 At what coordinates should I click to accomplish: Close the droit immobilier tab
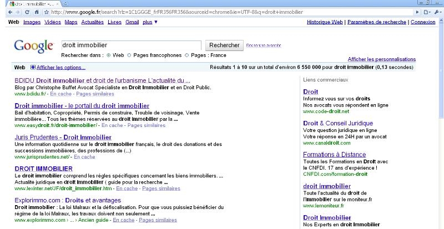pyautogui.click(x=57, y=4)
